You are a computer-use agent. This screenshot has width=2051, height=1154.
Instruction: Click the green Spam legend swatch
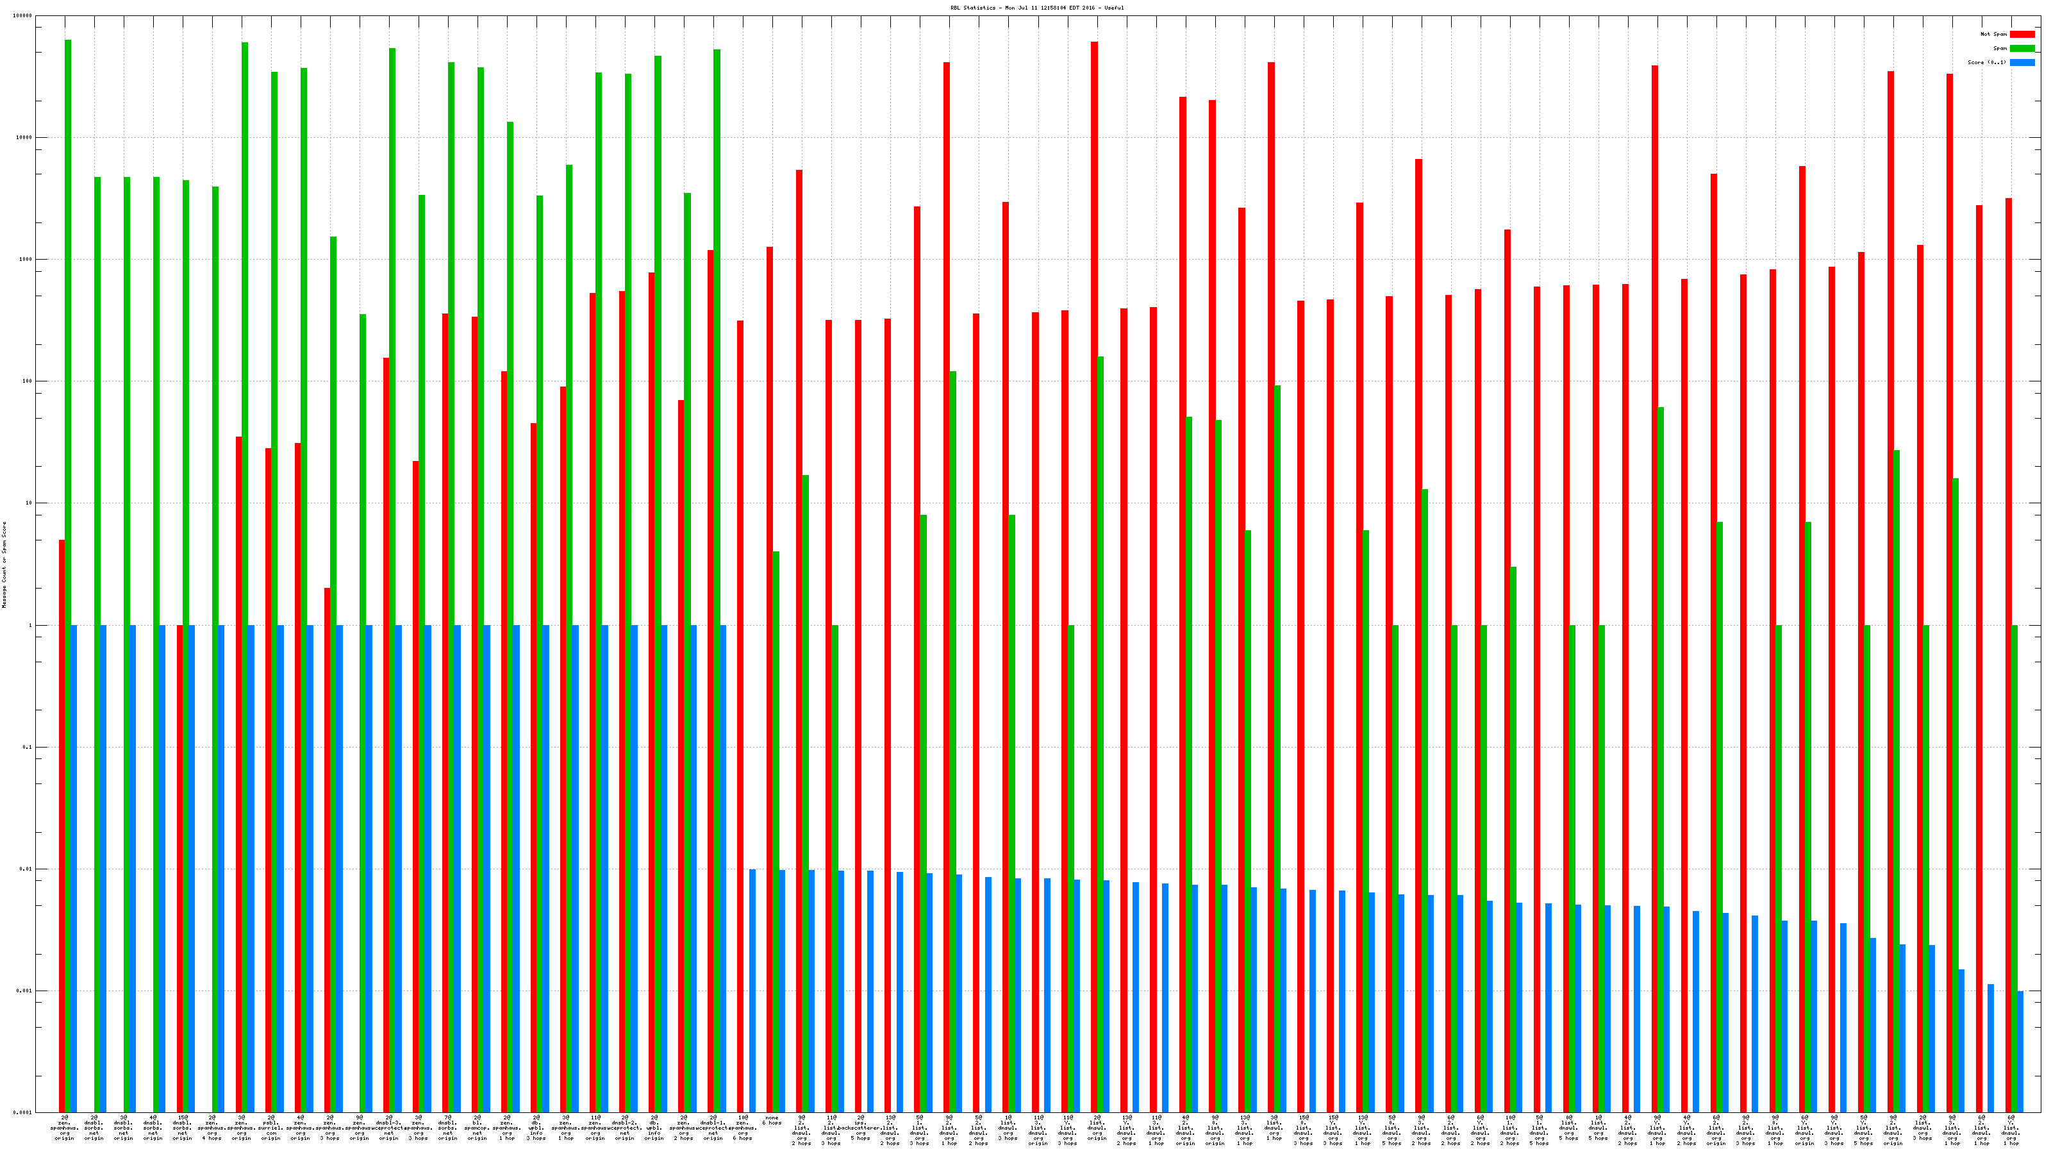tap(2022, 49)
